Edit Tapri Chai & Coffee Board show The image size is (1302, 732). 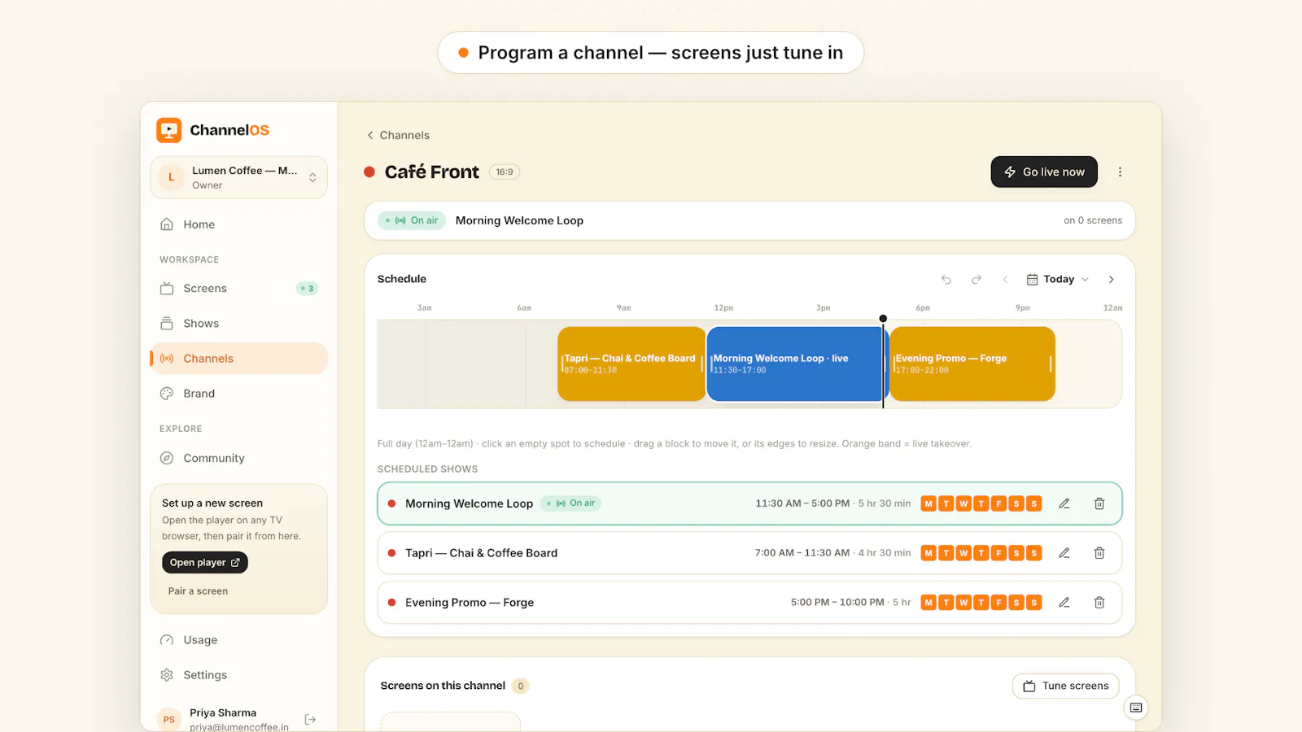coord(1064,553)
